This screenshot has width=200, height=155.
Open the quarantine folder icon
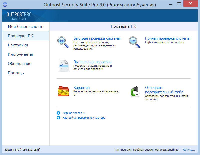pos(63,91)
